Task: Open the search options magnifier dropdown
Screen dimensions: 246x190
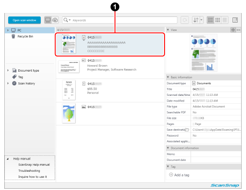Action: click(x=67, y=20)
